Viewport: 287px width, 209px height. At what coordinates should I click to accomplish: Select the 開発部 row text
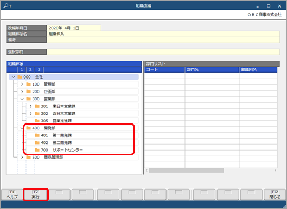(49, 128)
